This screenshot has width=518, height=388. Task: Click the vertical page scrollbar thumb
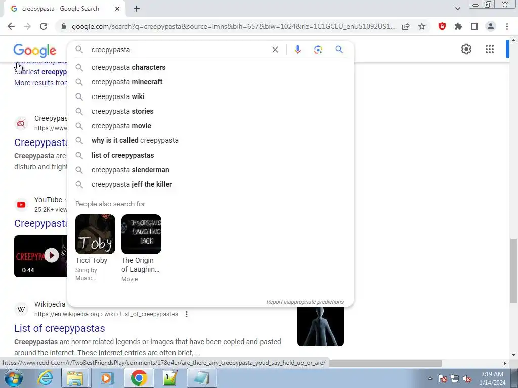(513, 271)
